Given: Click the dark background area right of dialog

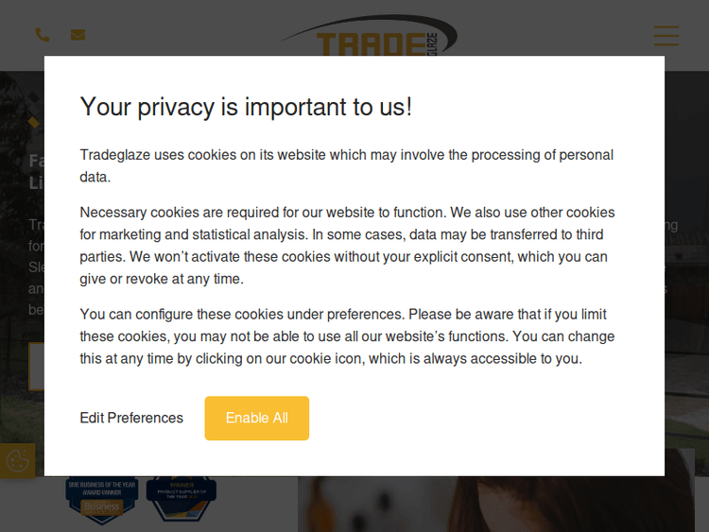Looking at the screenshot, I should pos(686,283).
